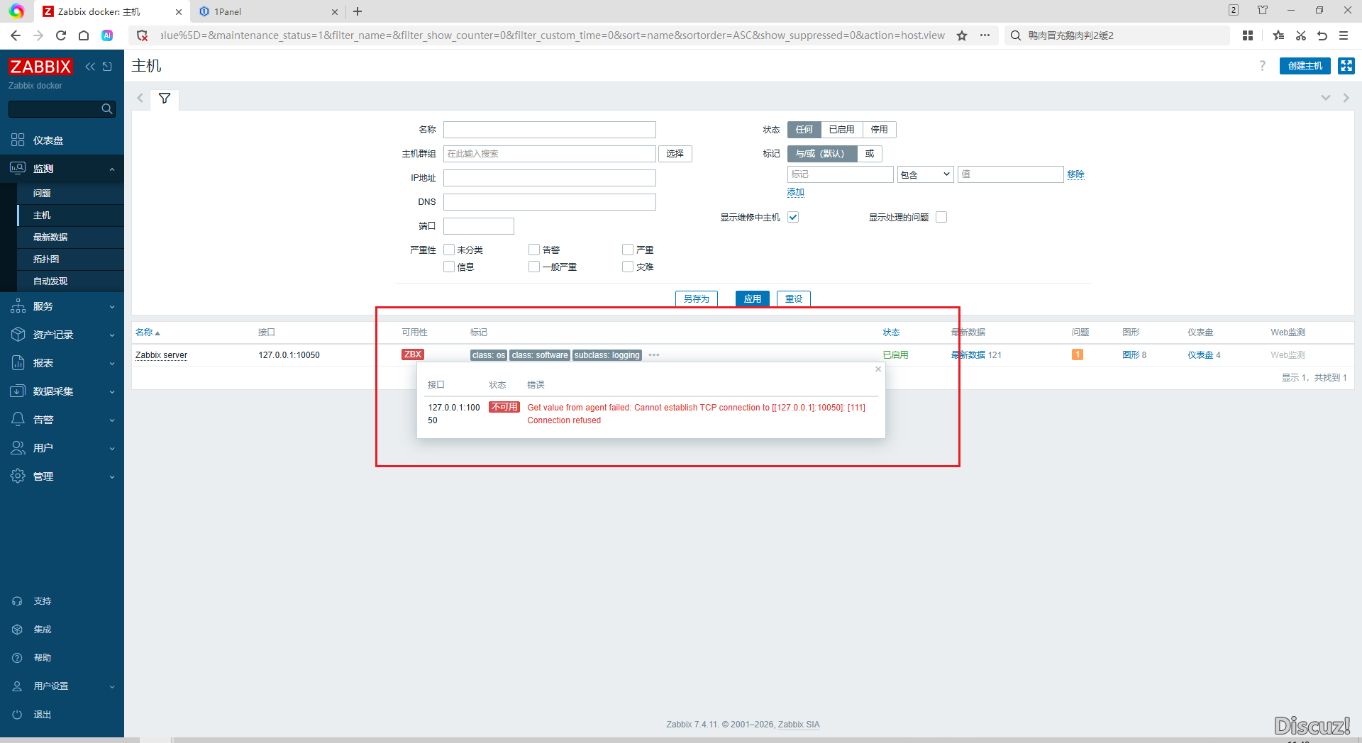This screenshot has height=743, width=1362.
Task: Click the browser reload icon
Action: [61, 35]
